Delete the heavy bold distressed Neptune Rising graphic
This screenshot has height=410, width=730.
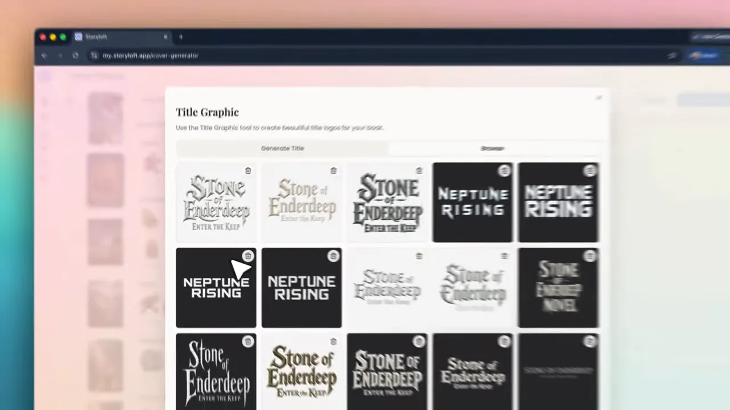click(590, 170)
